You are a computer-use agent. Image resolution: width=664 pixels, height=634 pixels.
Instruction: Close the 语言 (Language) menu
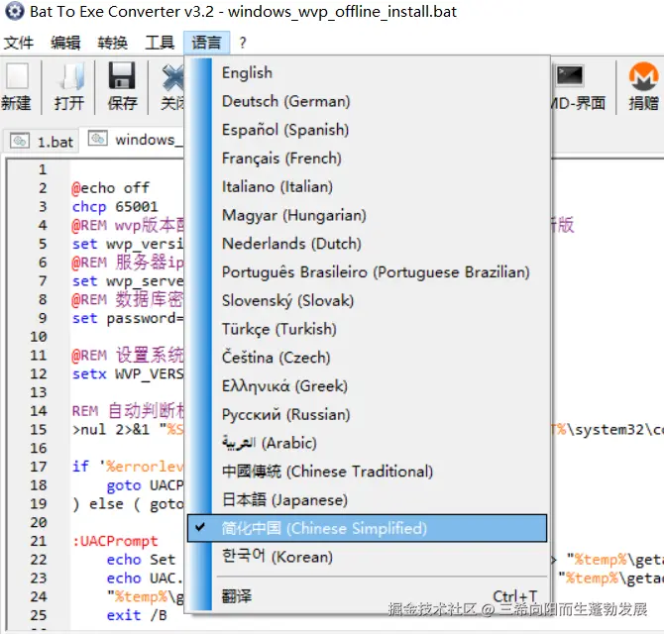tap(207, 43)
